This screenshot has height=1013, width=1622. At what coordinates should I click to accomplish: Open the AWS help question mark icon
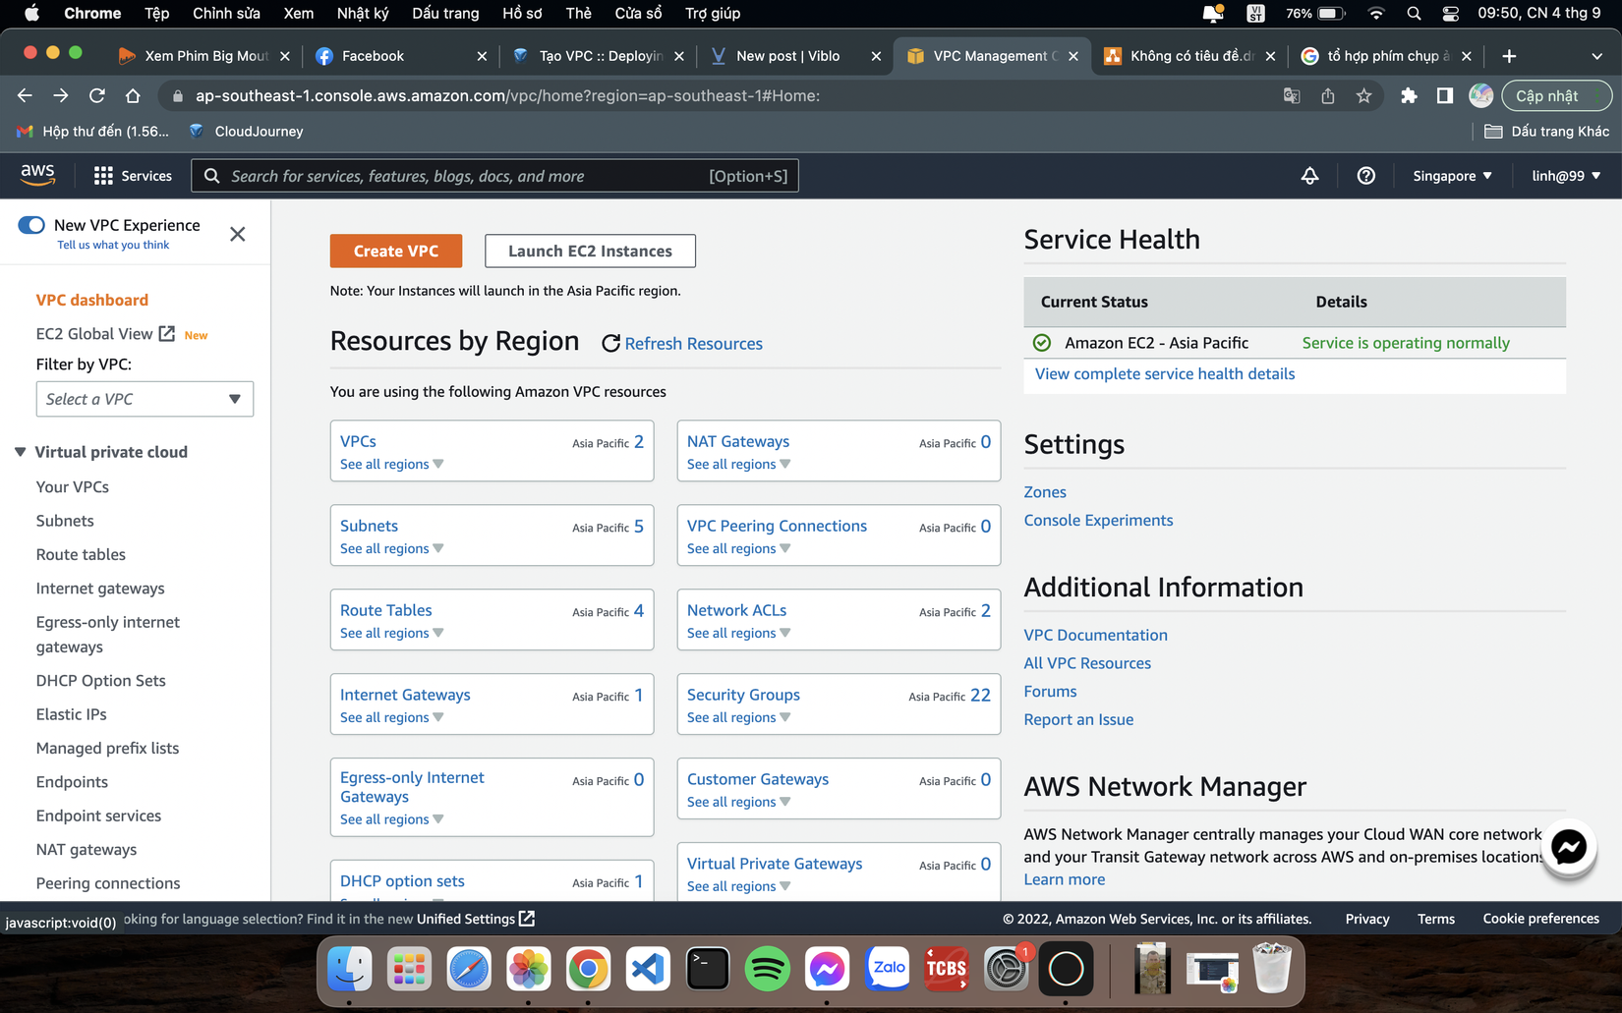(x=1365, y=176)
